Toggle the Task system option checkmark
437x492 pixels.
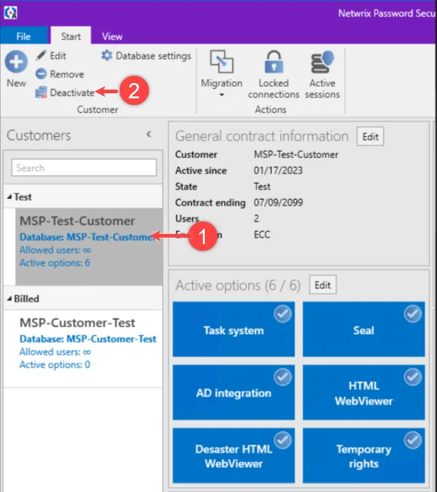coord(283,313)
